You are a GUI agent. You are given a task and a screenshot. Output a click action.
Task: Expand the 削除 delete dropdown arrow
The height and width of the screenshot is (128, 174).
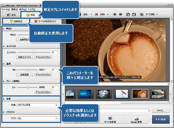[108, 14]
